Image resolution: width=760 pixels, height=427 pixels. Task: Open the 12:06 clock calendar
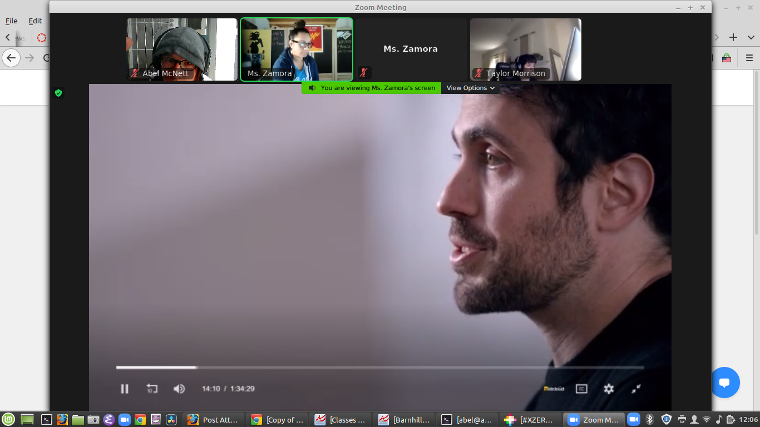tap(748, 420)
